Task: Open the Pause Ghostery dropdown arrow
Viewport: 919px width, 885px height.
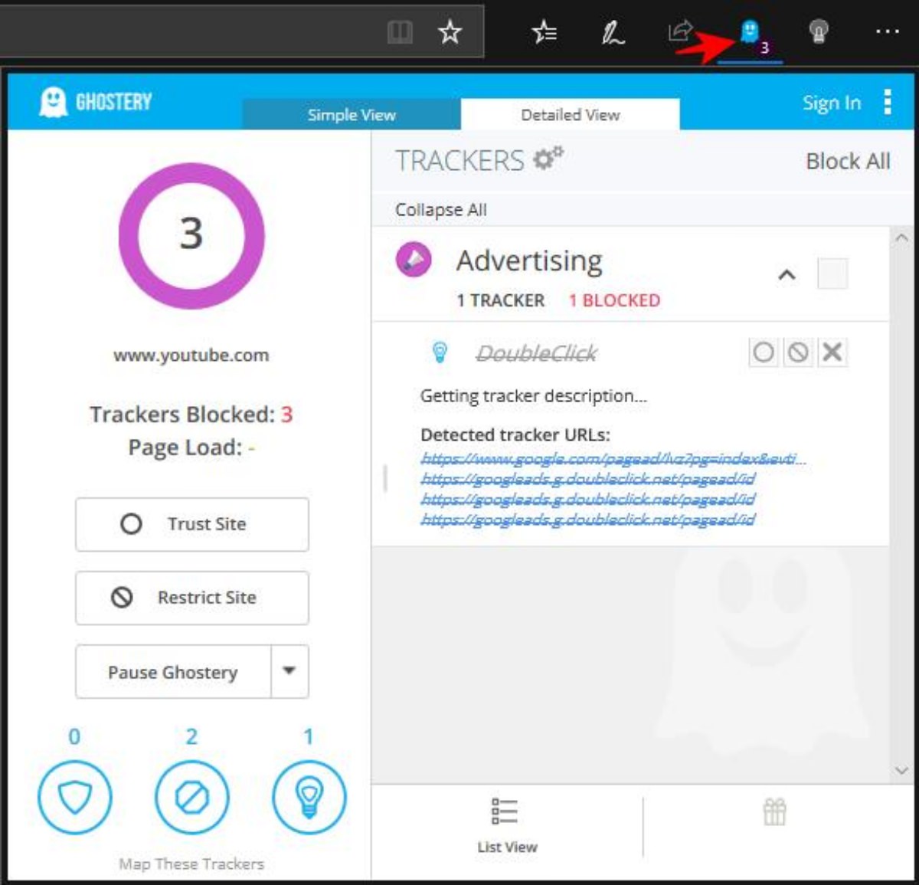Action: point(289,671)
